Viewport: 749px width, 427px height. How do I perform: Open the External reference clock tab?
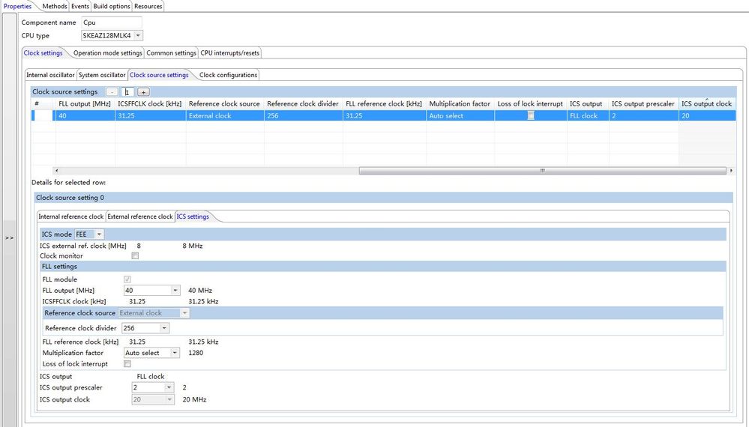click(x=140, y=216)
